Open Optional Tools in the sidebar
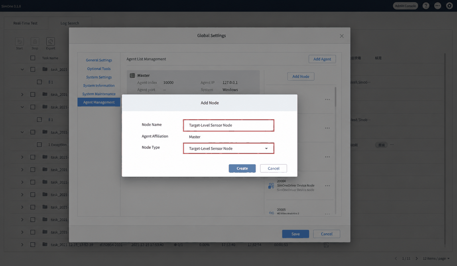The image size is (457, 266). (99, 69)
